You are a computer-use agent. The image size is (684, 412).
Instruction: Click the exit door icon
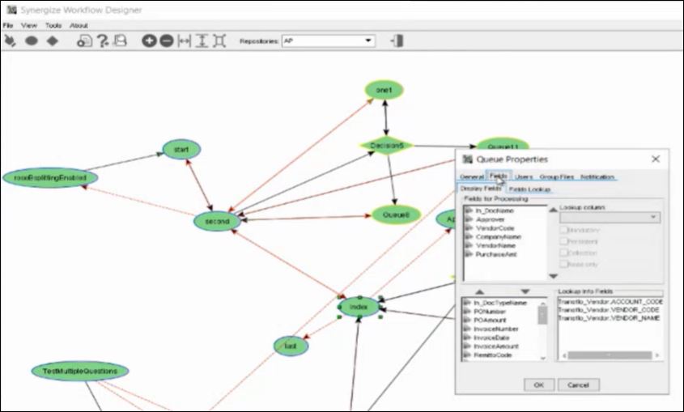[x=397, y=40]
